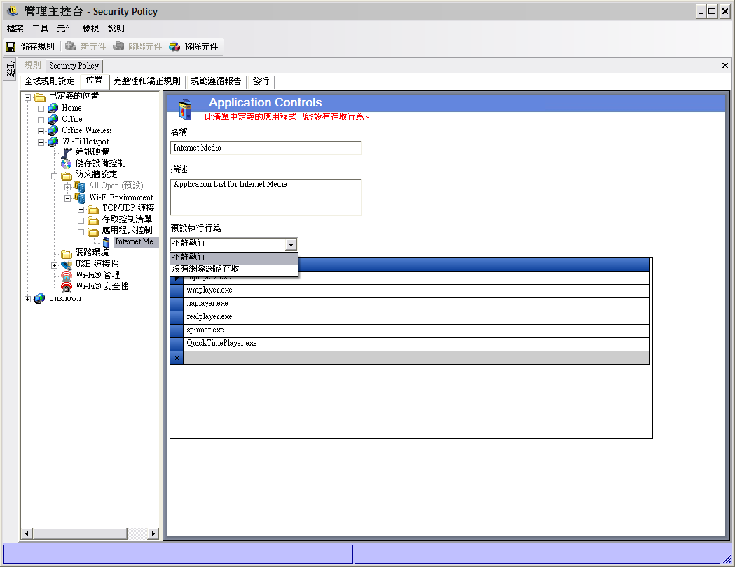Screen dimensions: 735x567
Task: Click the 網路環境 folder icon
Action: click(x=67, y=253)
